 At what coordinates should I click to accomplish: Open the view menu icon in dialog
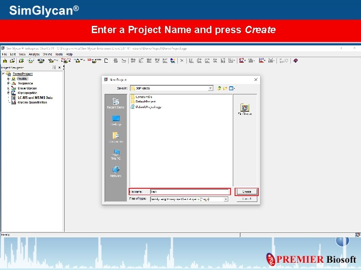tap(231, 88)
